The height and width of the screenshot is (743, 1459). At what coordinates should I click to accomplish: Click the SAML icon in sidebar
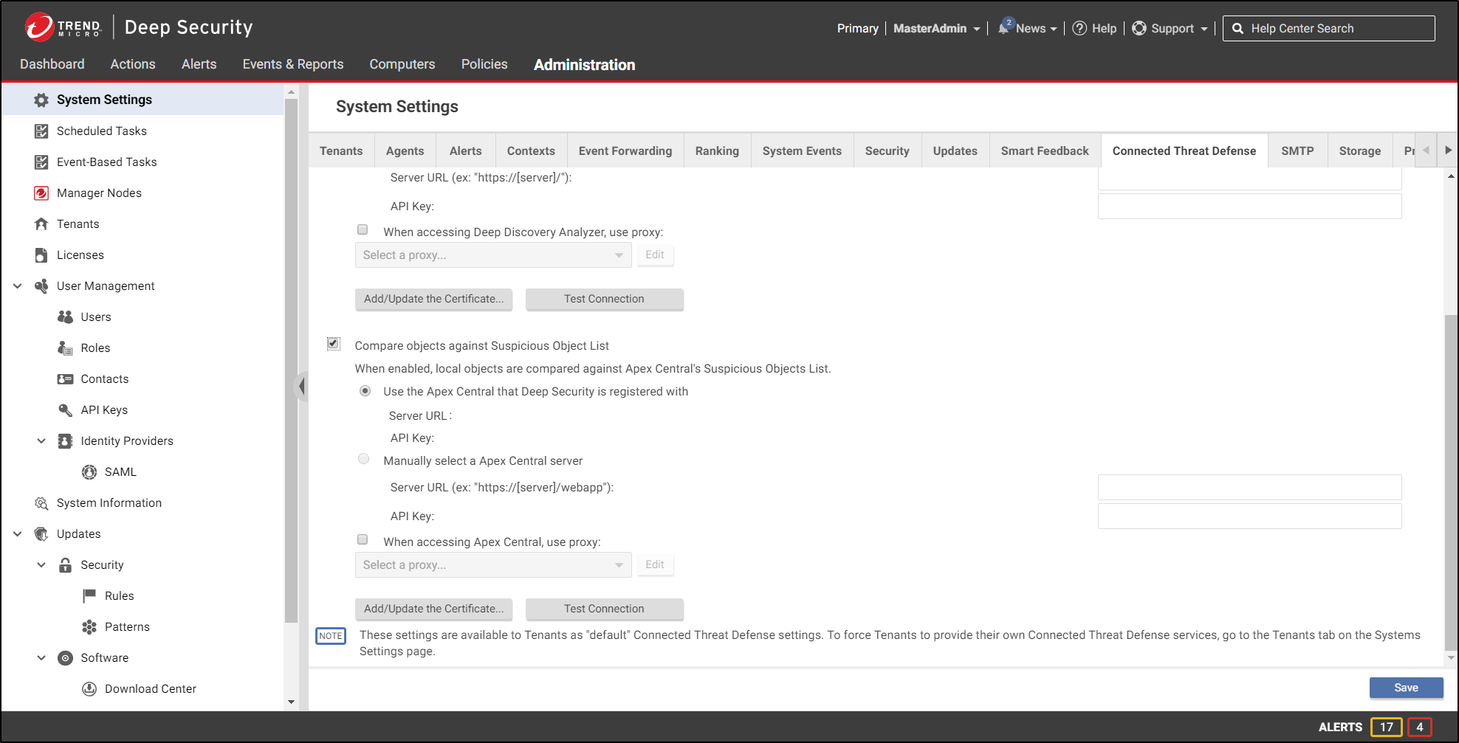pyautogui.click(x=89, y=472)
